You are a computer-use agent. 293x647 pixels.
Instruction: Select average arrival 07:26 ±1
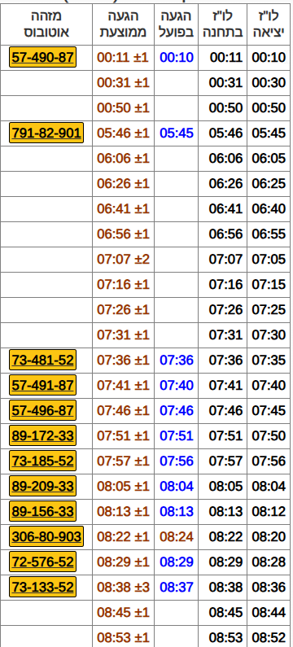pos(124,310)
